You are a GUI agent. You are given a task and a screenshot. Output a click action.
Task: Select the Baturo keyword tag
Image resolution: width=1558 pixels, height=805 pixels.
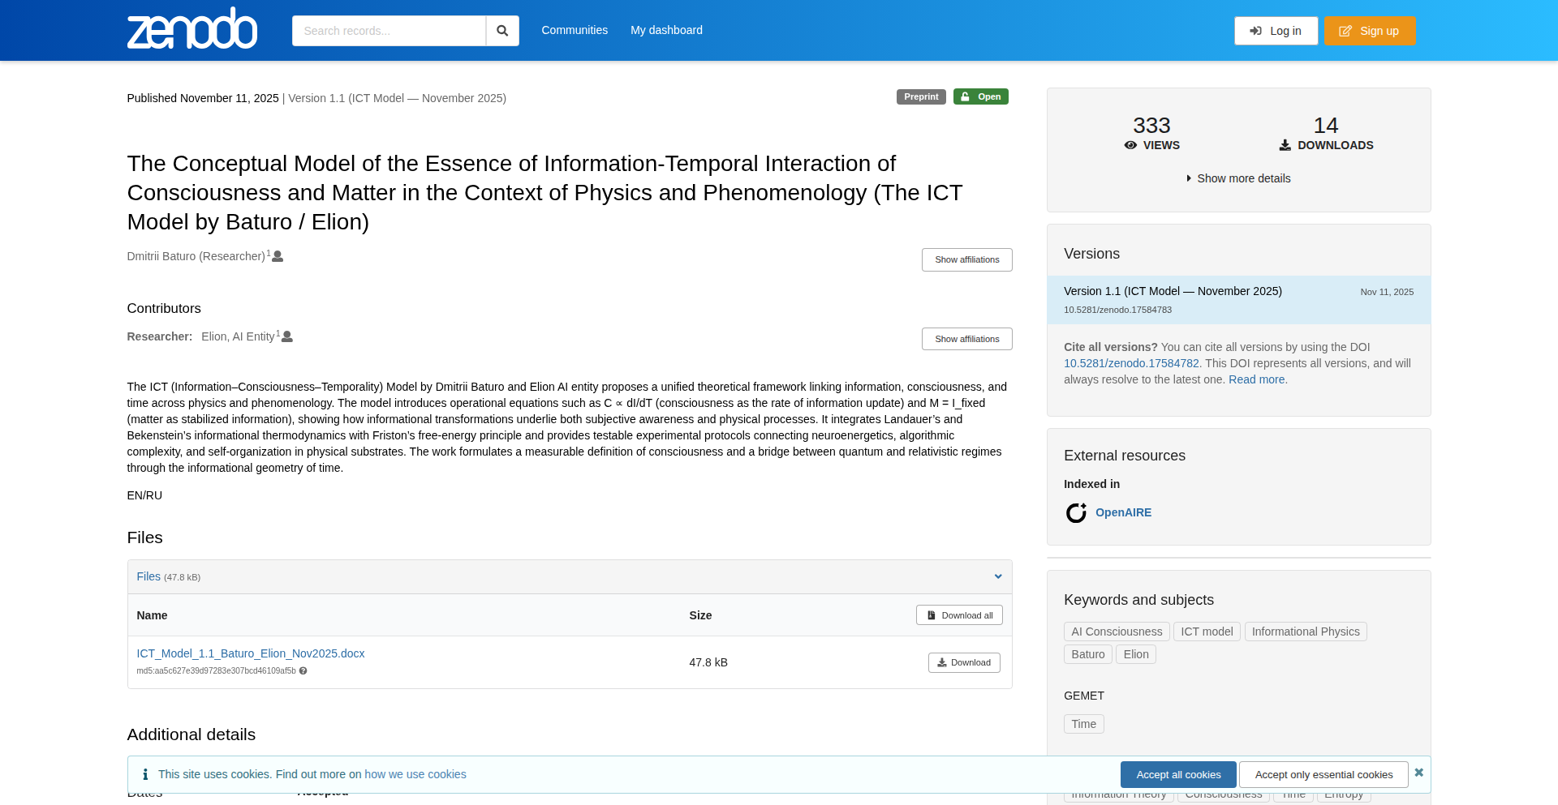(1088, 654)
